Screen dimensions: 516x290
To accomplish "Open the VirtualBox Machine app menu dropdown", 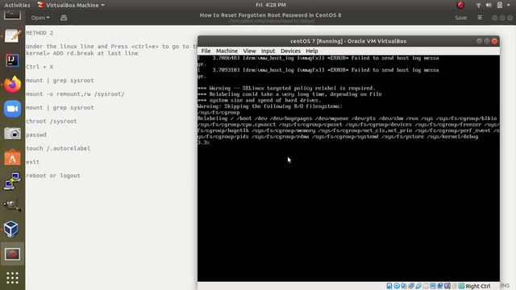I will click(x=71, y=5).
